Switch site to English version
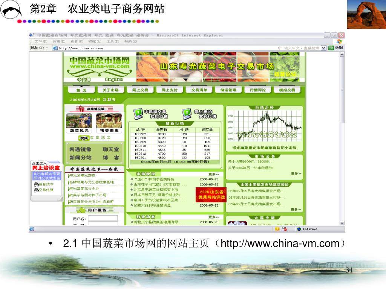Screen dimensions: 386x289 pos(114,80)
